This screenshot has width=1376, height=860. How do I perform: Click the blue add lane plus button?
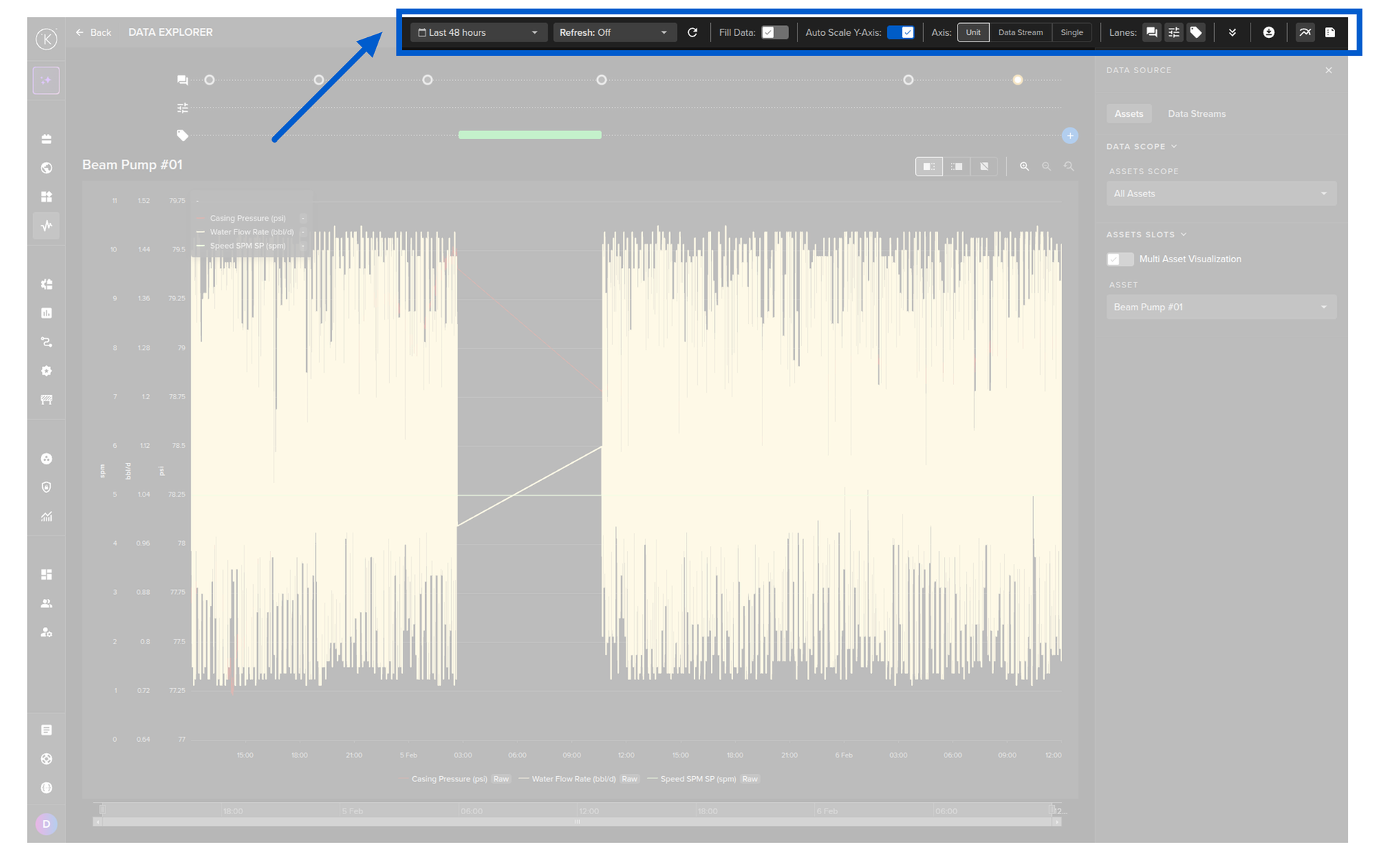point(1069,135)
